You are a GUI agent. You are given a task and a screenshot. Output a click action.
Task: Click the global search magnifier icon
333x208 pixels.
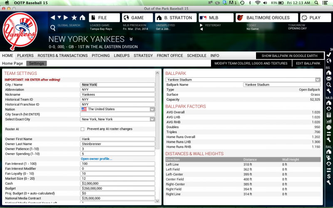53,28
